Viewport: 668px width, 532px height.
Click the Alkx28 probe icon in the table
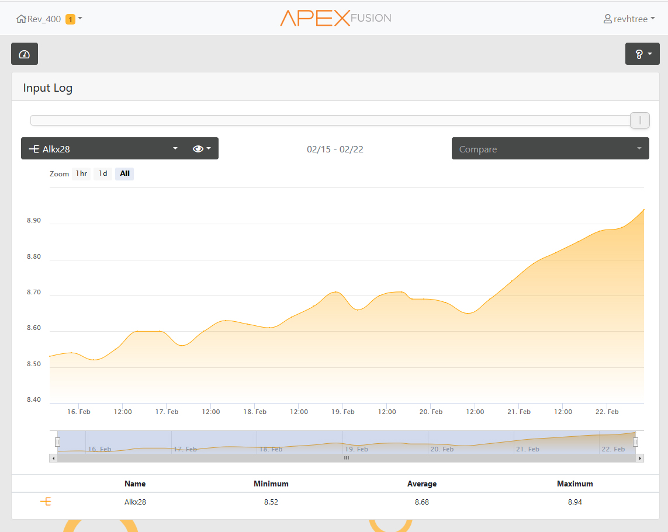click(46, 502)
